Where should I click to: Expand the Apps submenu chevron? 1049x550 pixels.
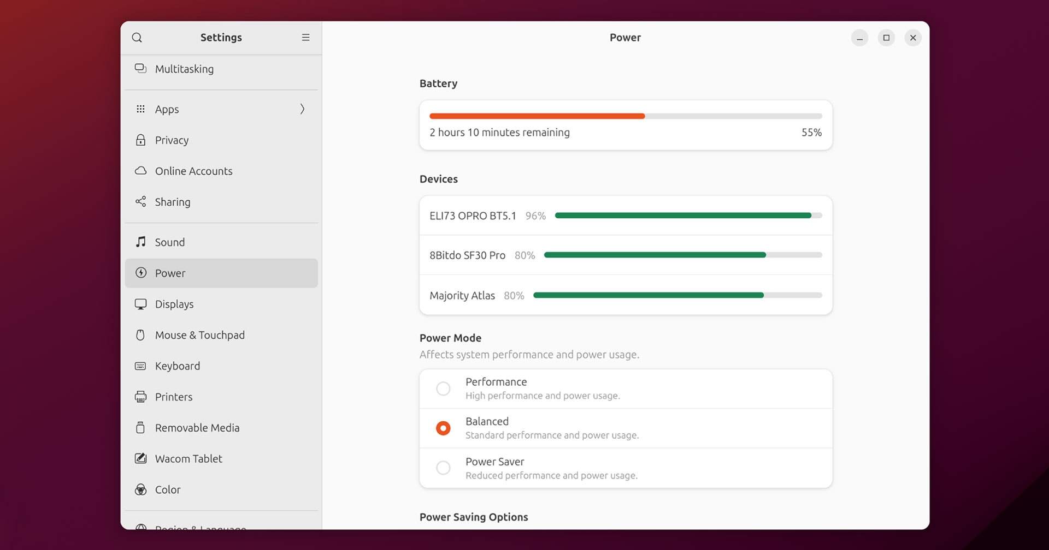[x=302, y=109]
